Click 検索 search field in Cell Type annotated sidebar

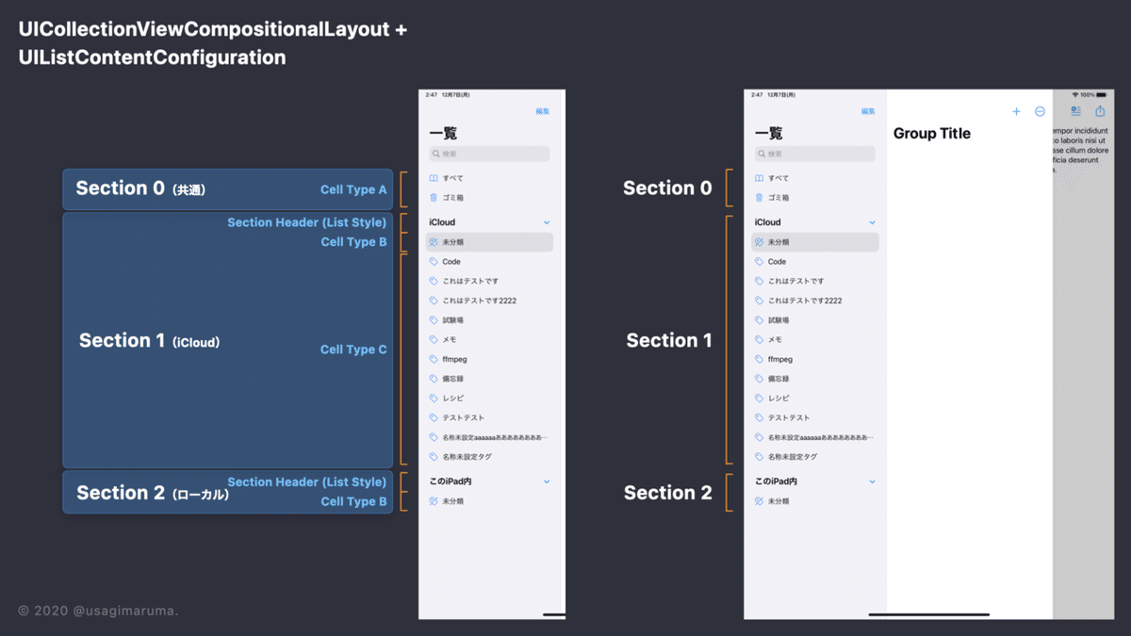489,154
